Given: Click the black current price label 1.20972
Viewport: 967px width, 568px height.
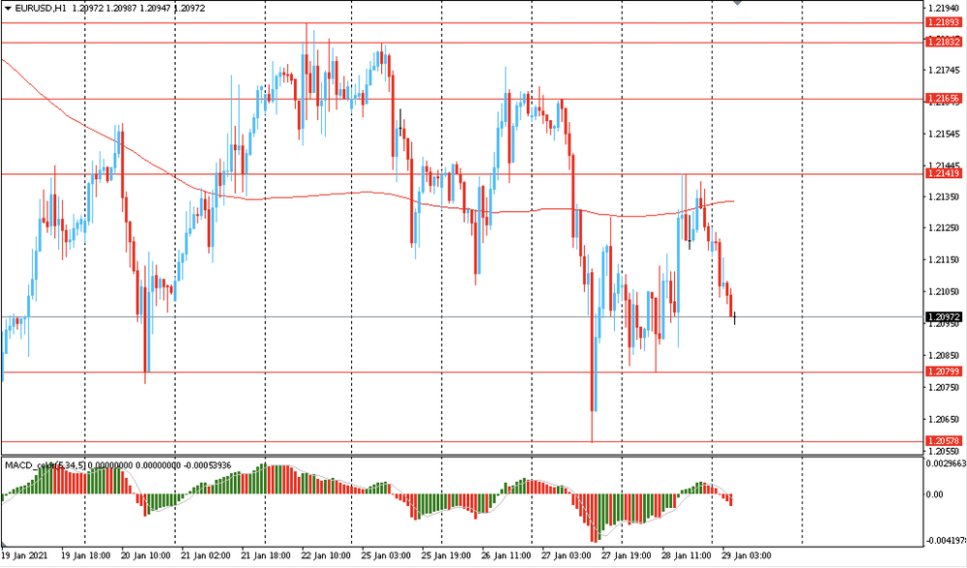Looking at the screenshot, I should tap(944, 317).
